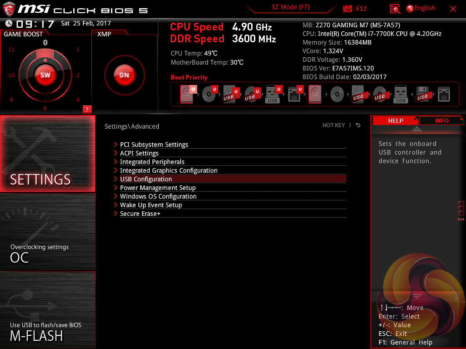Image resolution: width=466 pixels, height=349 pixels.
Task: Open Windows OS Configuration entry
Action: [233, 196]
